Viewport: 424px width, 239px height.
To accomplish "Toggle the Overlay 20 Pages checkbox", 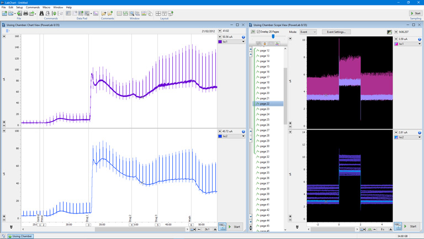I will [259, 32].
